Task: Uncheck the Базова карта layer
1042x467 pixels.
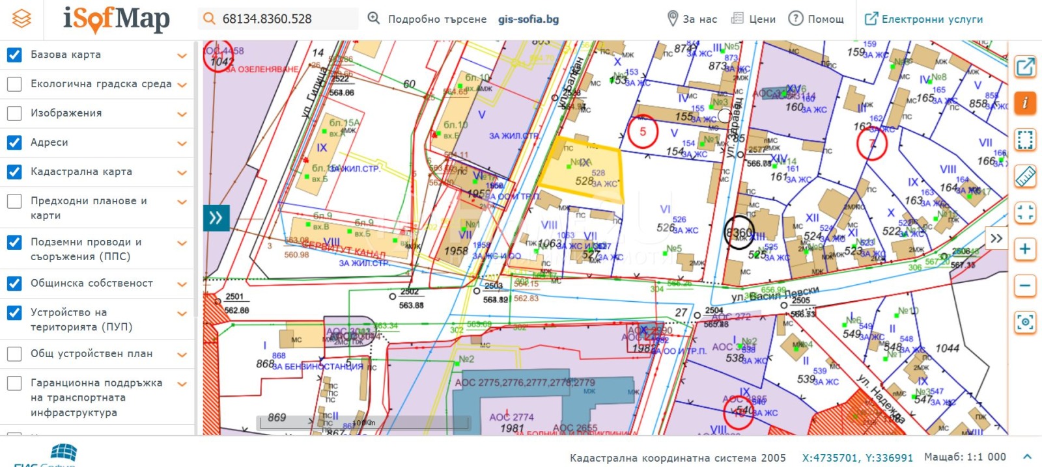Action: click(14, 55)
